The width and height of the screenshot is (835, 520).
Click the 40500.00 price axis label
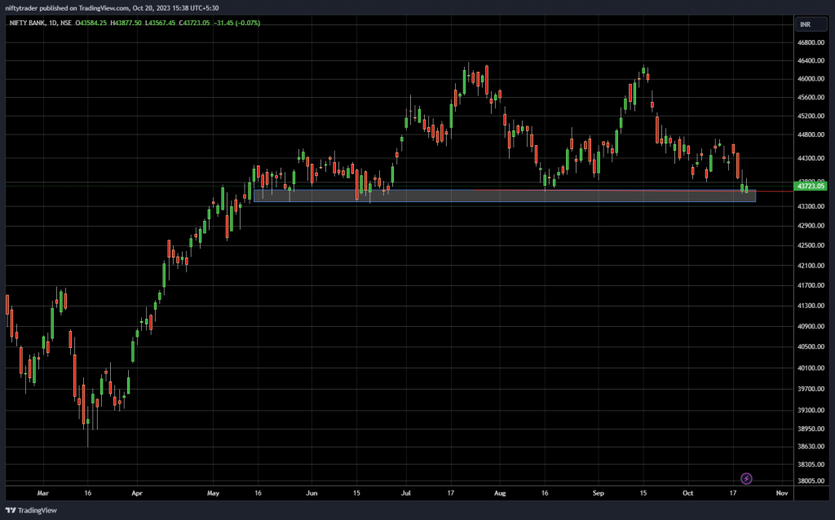(811, 346)
